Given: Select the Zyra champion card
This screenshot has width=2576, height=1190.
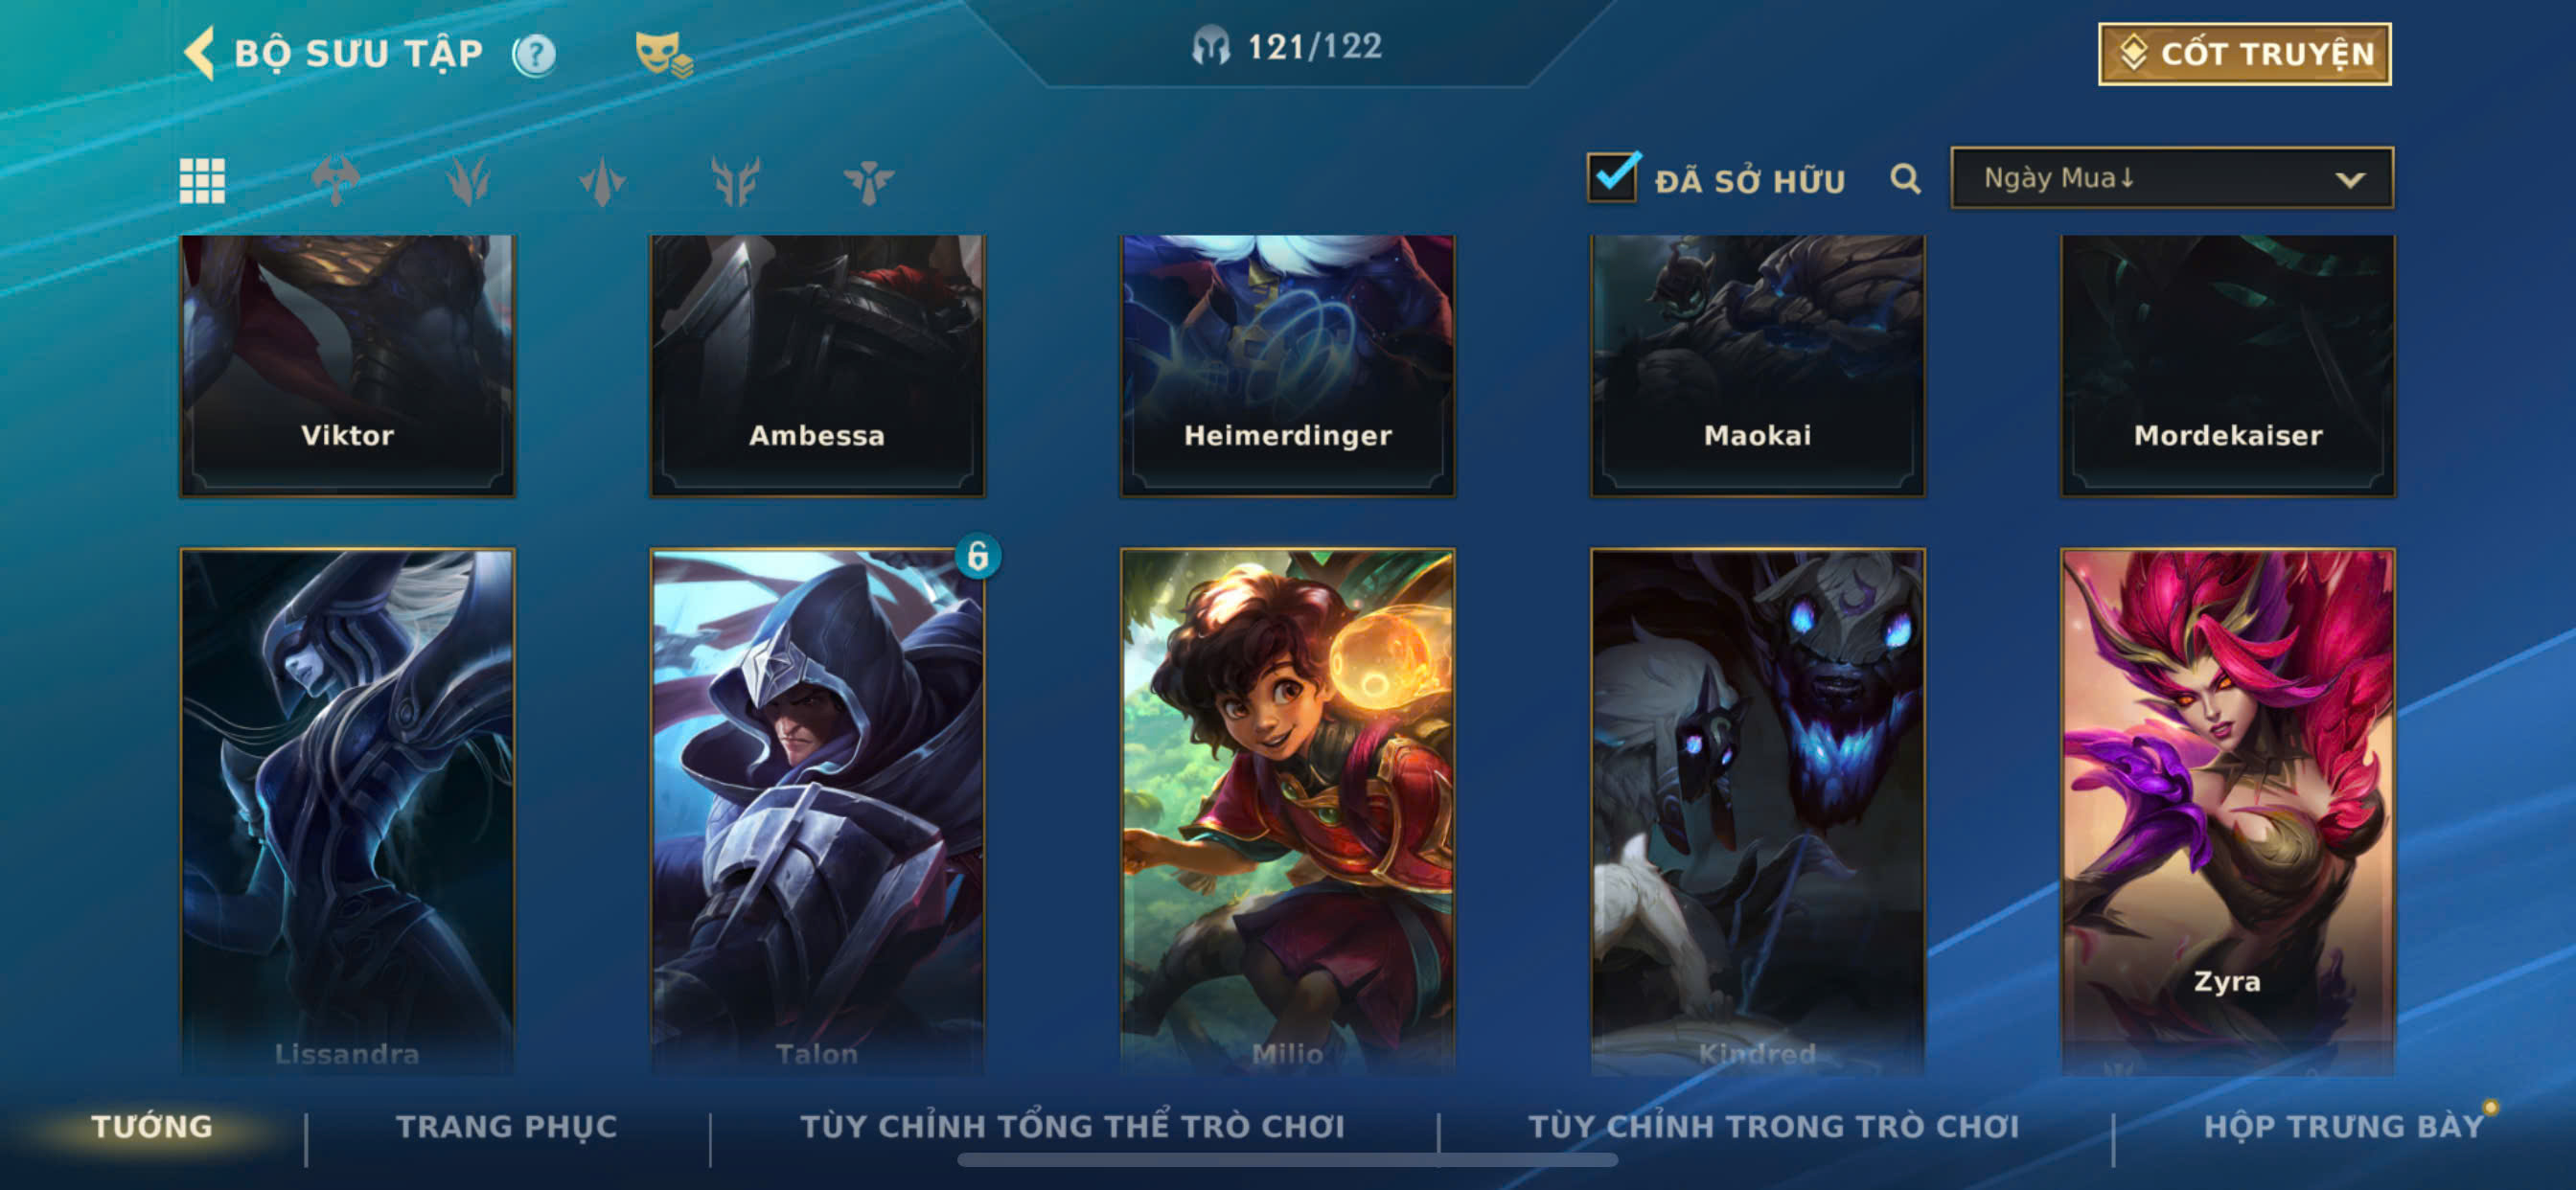Looking at the screenshot, I should pyautogui.click(x=2227, y=810).
